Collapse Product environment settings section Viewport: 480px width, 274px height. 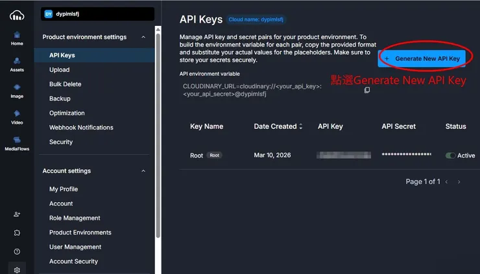pyautogui.click(x=143, y=37)
